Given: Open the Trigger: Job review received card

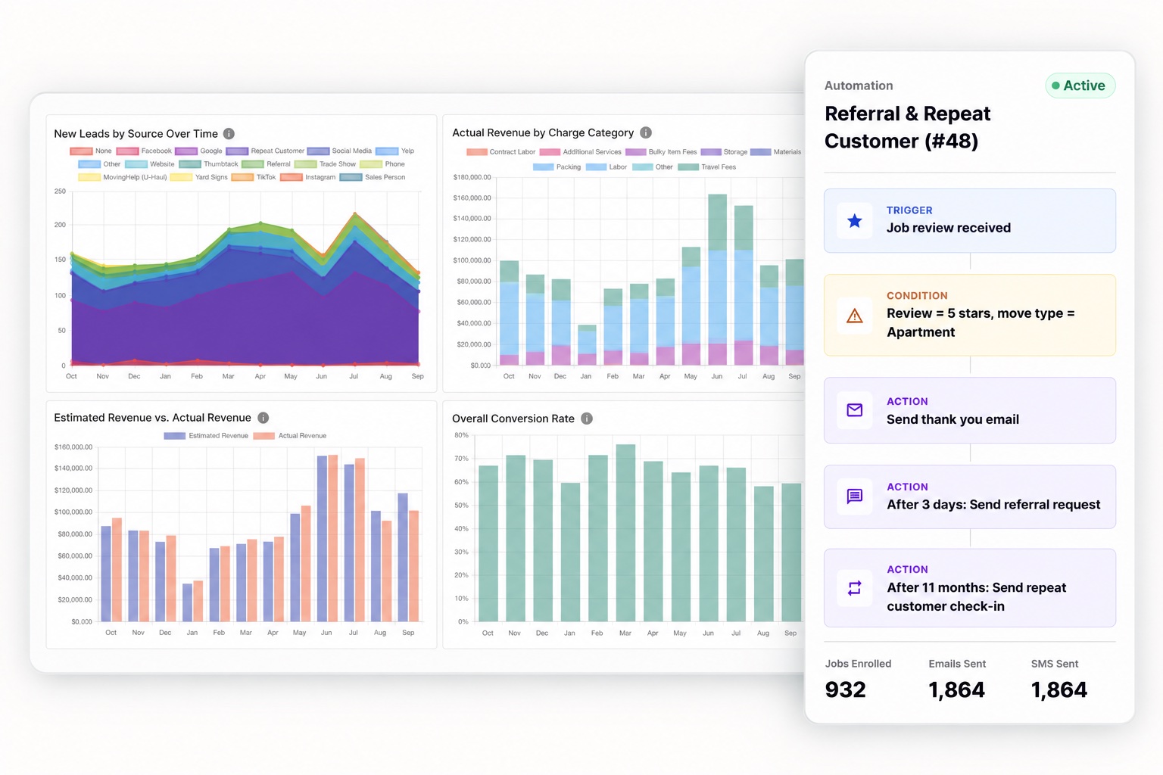Looking at the screenshot, I should pyautogui.click(x=970, y=221).
